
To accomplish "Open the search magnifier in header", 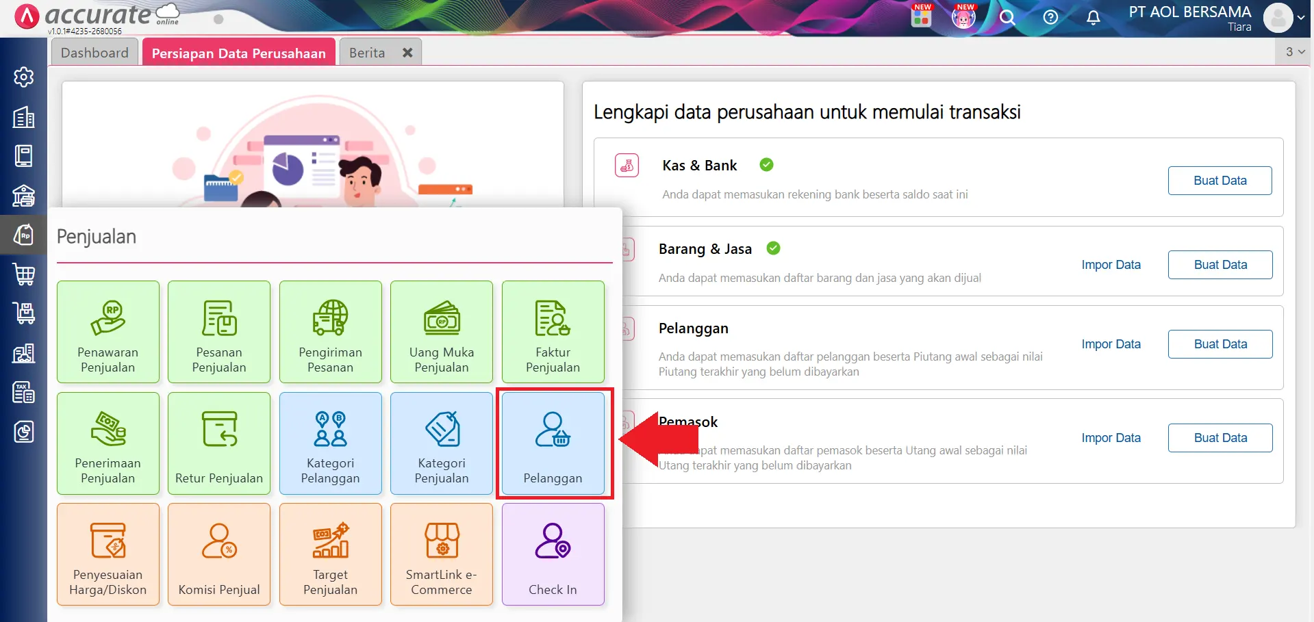I will tap(1007, 17).
